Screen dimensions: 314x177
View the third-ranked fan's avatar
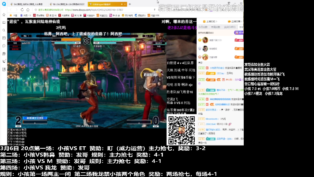coord(205,57)
